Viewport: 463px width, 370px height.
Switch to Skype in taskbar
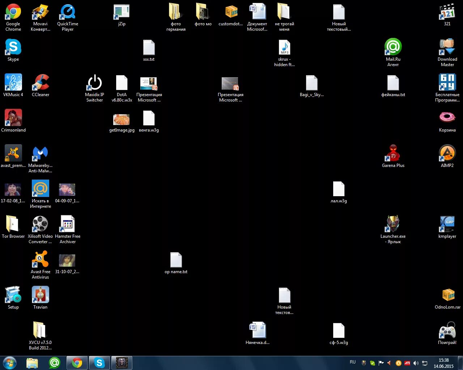point(99,363)
